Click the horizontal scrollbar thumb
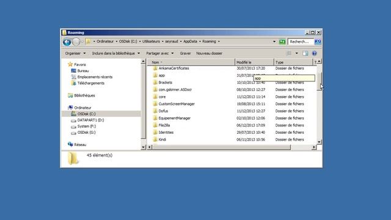The width and height of the screenshot is (391, 220). click(221, 147)
